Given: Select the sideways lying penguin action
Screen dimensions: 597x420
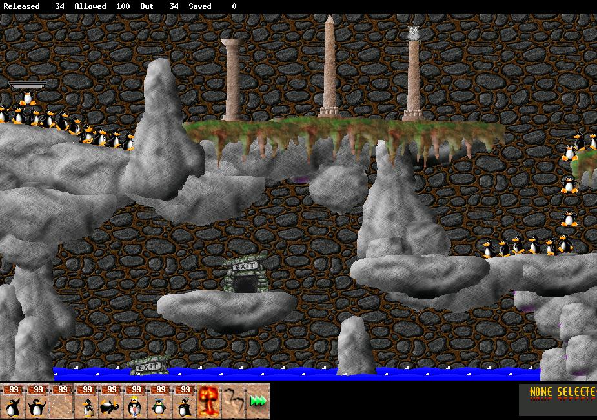Looking at the screenshot, I should pos(110,402).
